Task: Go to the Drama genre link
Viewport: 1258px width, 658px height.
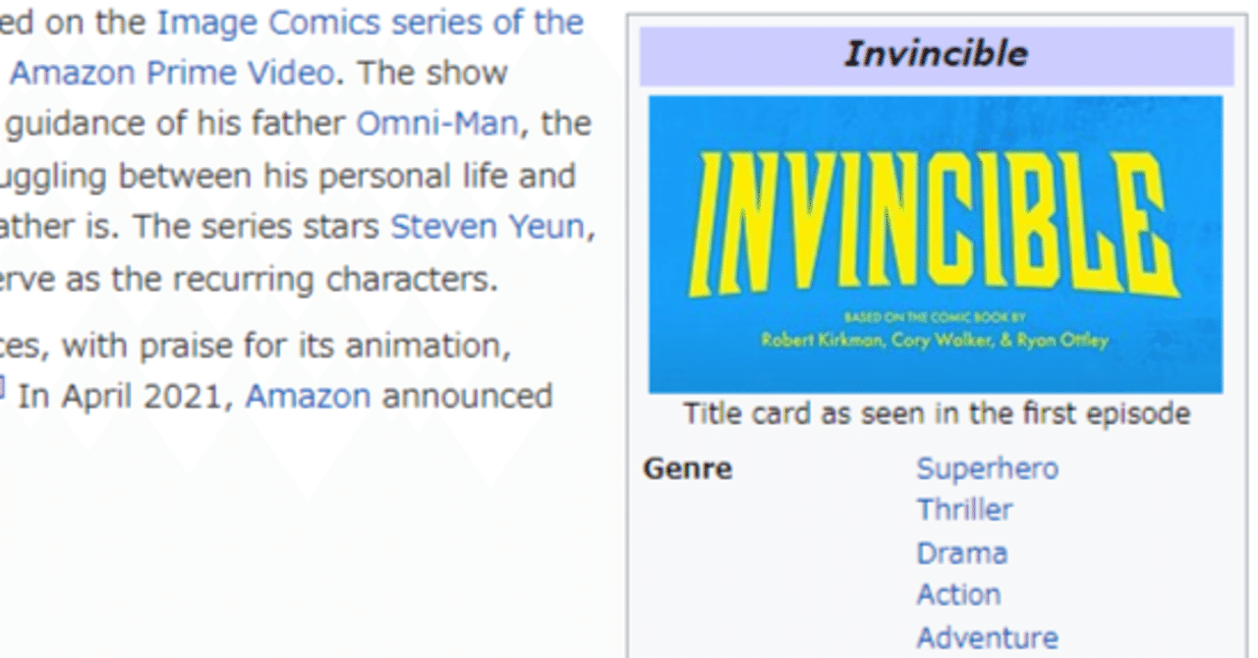Action: (x=961, y=553)
